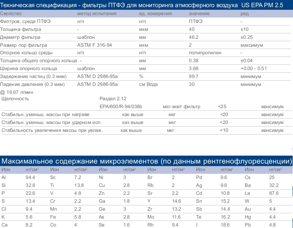Click 'Толщина общего опорного кольца' label
The width and height of the screenshot is (293, 228).
(x=38, y=61)
